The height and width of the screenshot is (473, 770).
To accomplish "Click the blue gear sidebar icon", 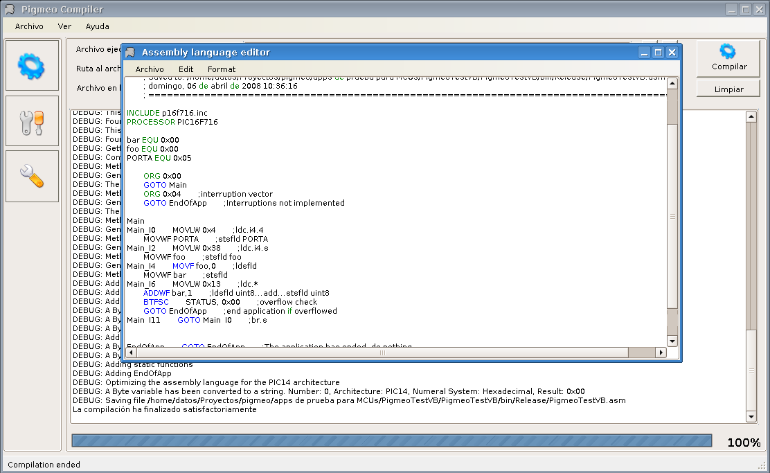I will pyautogui.click(x=32, y=66).
